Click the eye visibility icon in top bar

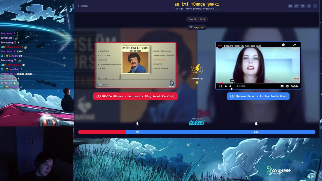[290, 6]
